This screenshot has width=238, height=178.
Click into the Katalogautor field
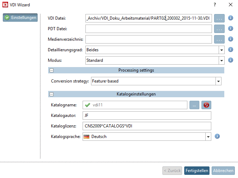point(147,116)
